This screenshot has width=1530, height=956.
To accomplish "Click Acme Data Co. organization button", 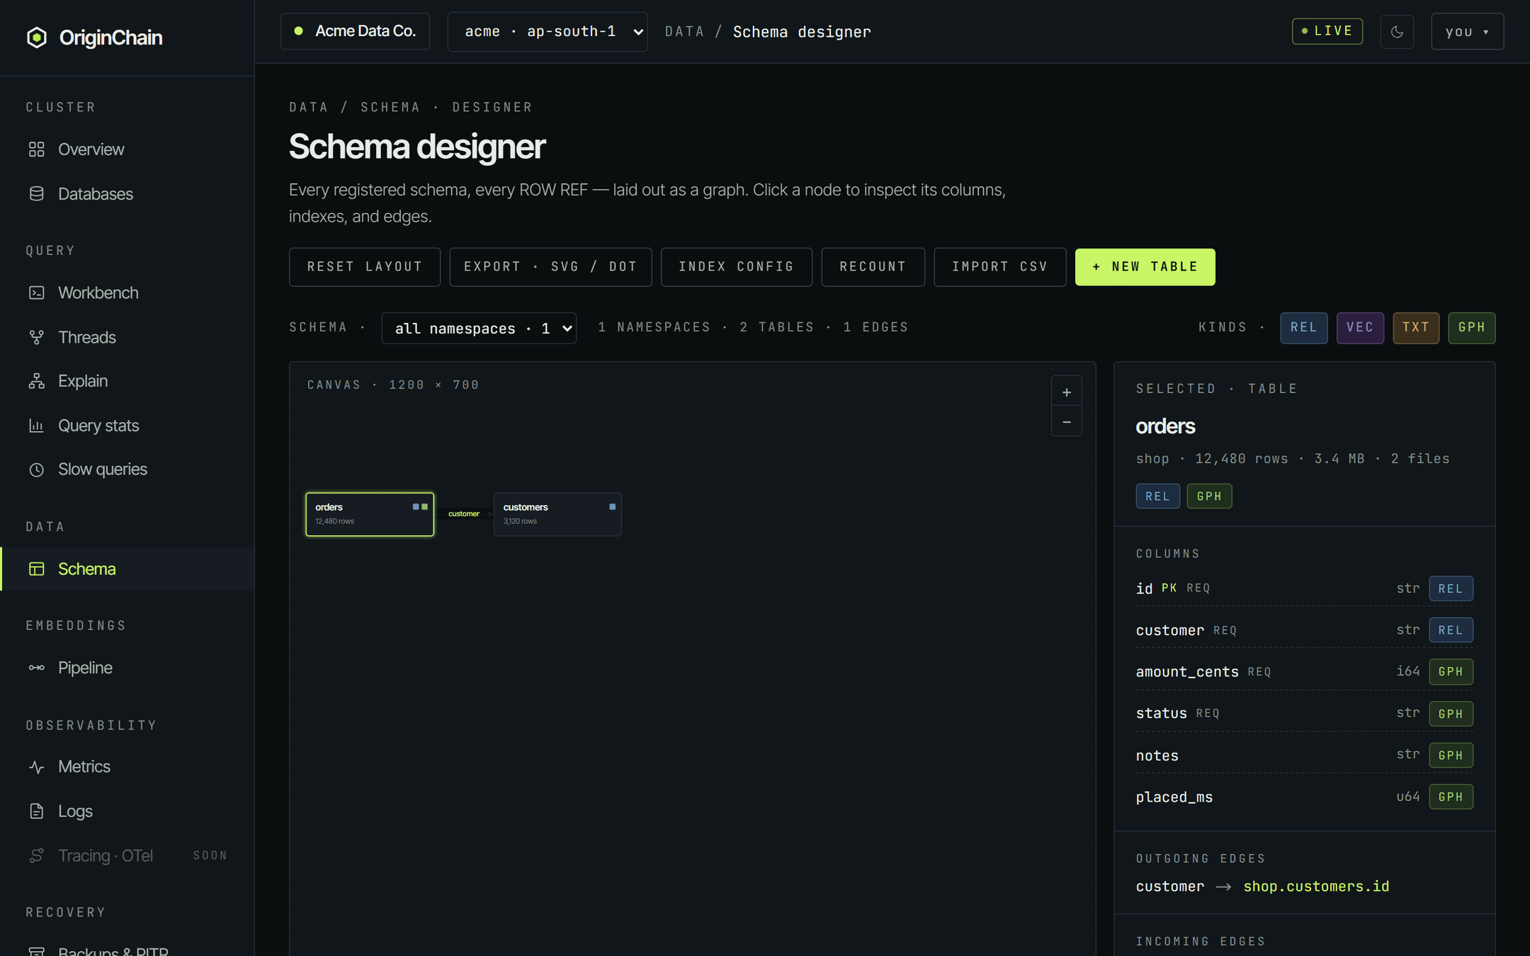I will 356,31.
